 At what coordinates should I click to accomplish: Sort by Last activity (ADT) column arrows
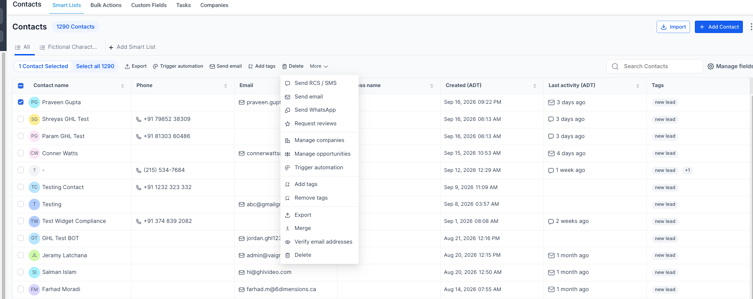[638, 86]
